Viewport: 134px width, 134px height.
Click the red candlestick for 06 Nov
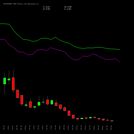click(x=22, y=100)
